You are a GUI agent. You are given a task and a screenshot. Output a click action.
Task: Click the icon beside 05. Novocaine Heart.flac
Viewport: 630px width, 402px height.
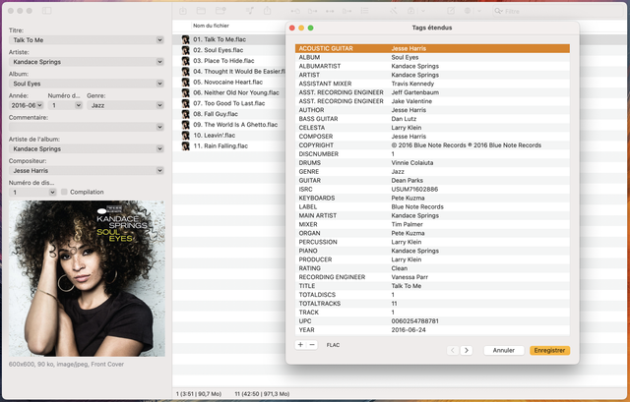(x=185, y=83)
